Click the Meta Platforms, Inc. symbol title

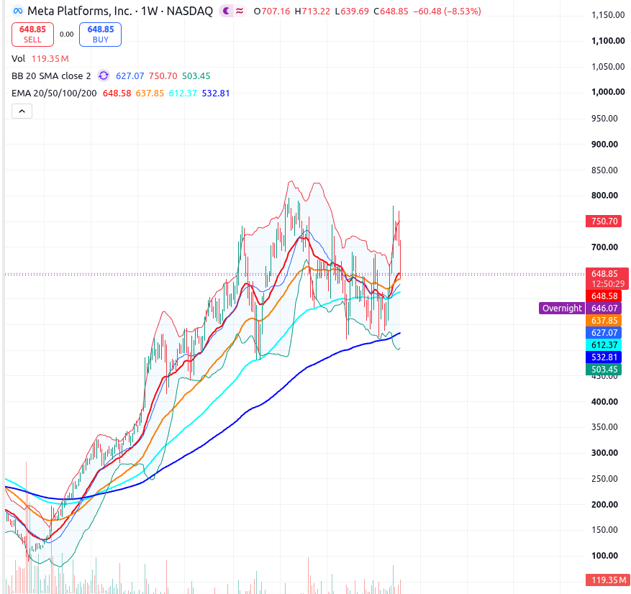(x=120, y=11)
